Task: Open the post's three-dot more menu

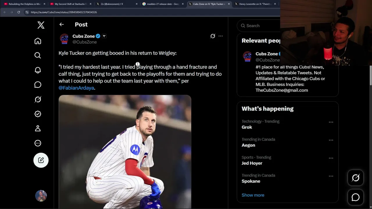Action: 221,36
